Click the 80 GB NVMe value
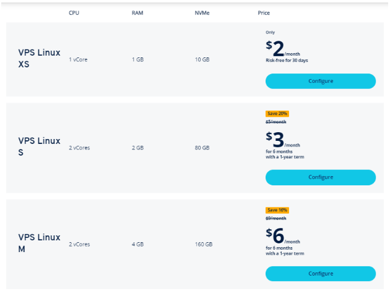Image resolution: width=390 pixels, height=291 pixels. pyautogui.click(x=202, y=148)
